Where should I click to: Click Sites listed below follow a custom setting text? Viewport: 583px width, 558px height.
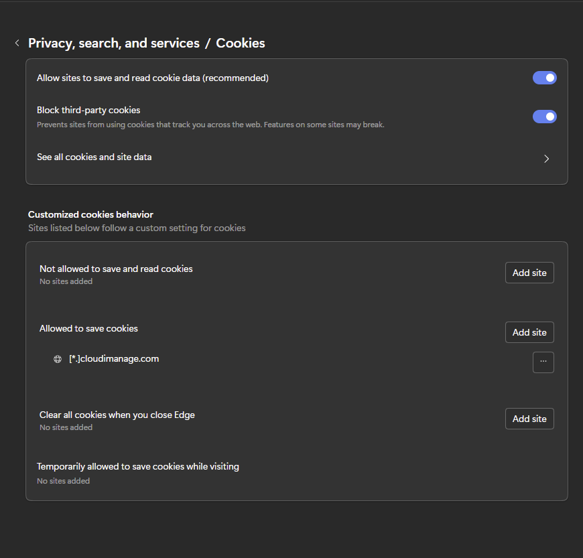137,228
